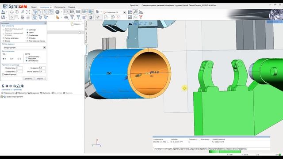
Task: Click the gray sphere shading icon
Action: pos(57,12)
